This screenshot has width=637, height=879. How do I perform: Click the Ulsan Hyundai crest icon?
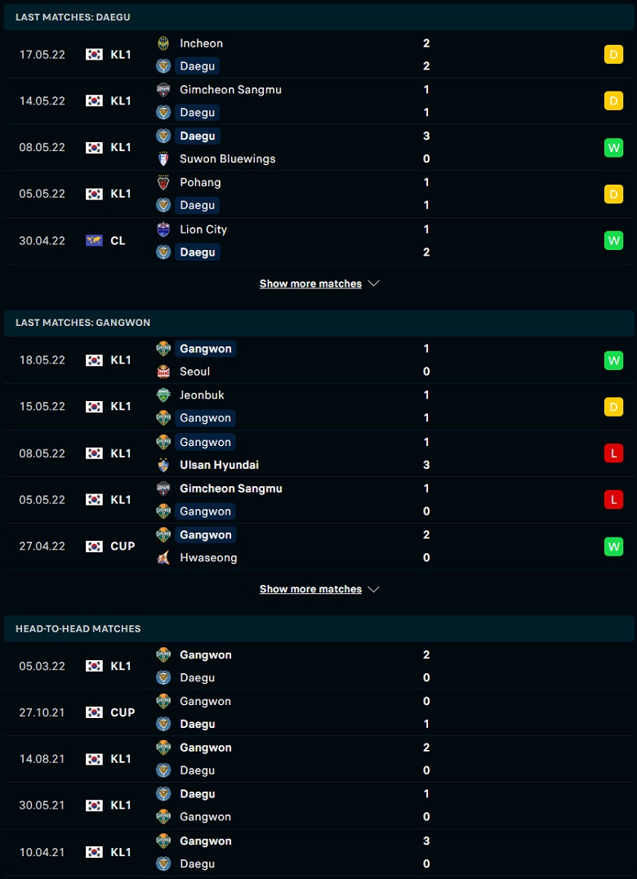tap(163, 465)
